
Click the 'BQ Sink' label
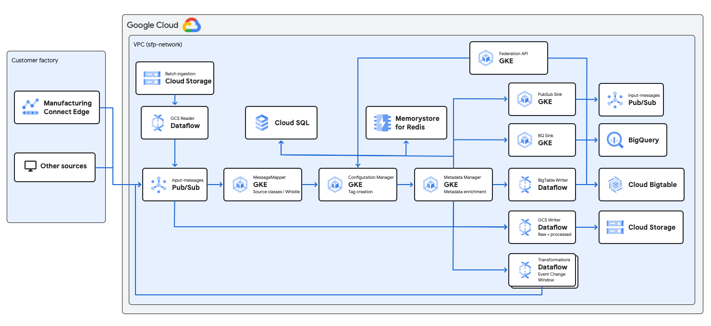click(x=546, y=136)
